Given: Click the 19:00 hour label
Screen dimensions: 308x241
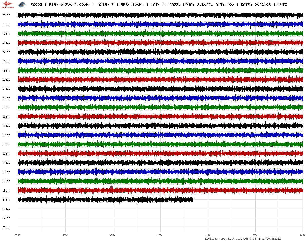Looking at the screenshot, I should coord(6,190).
